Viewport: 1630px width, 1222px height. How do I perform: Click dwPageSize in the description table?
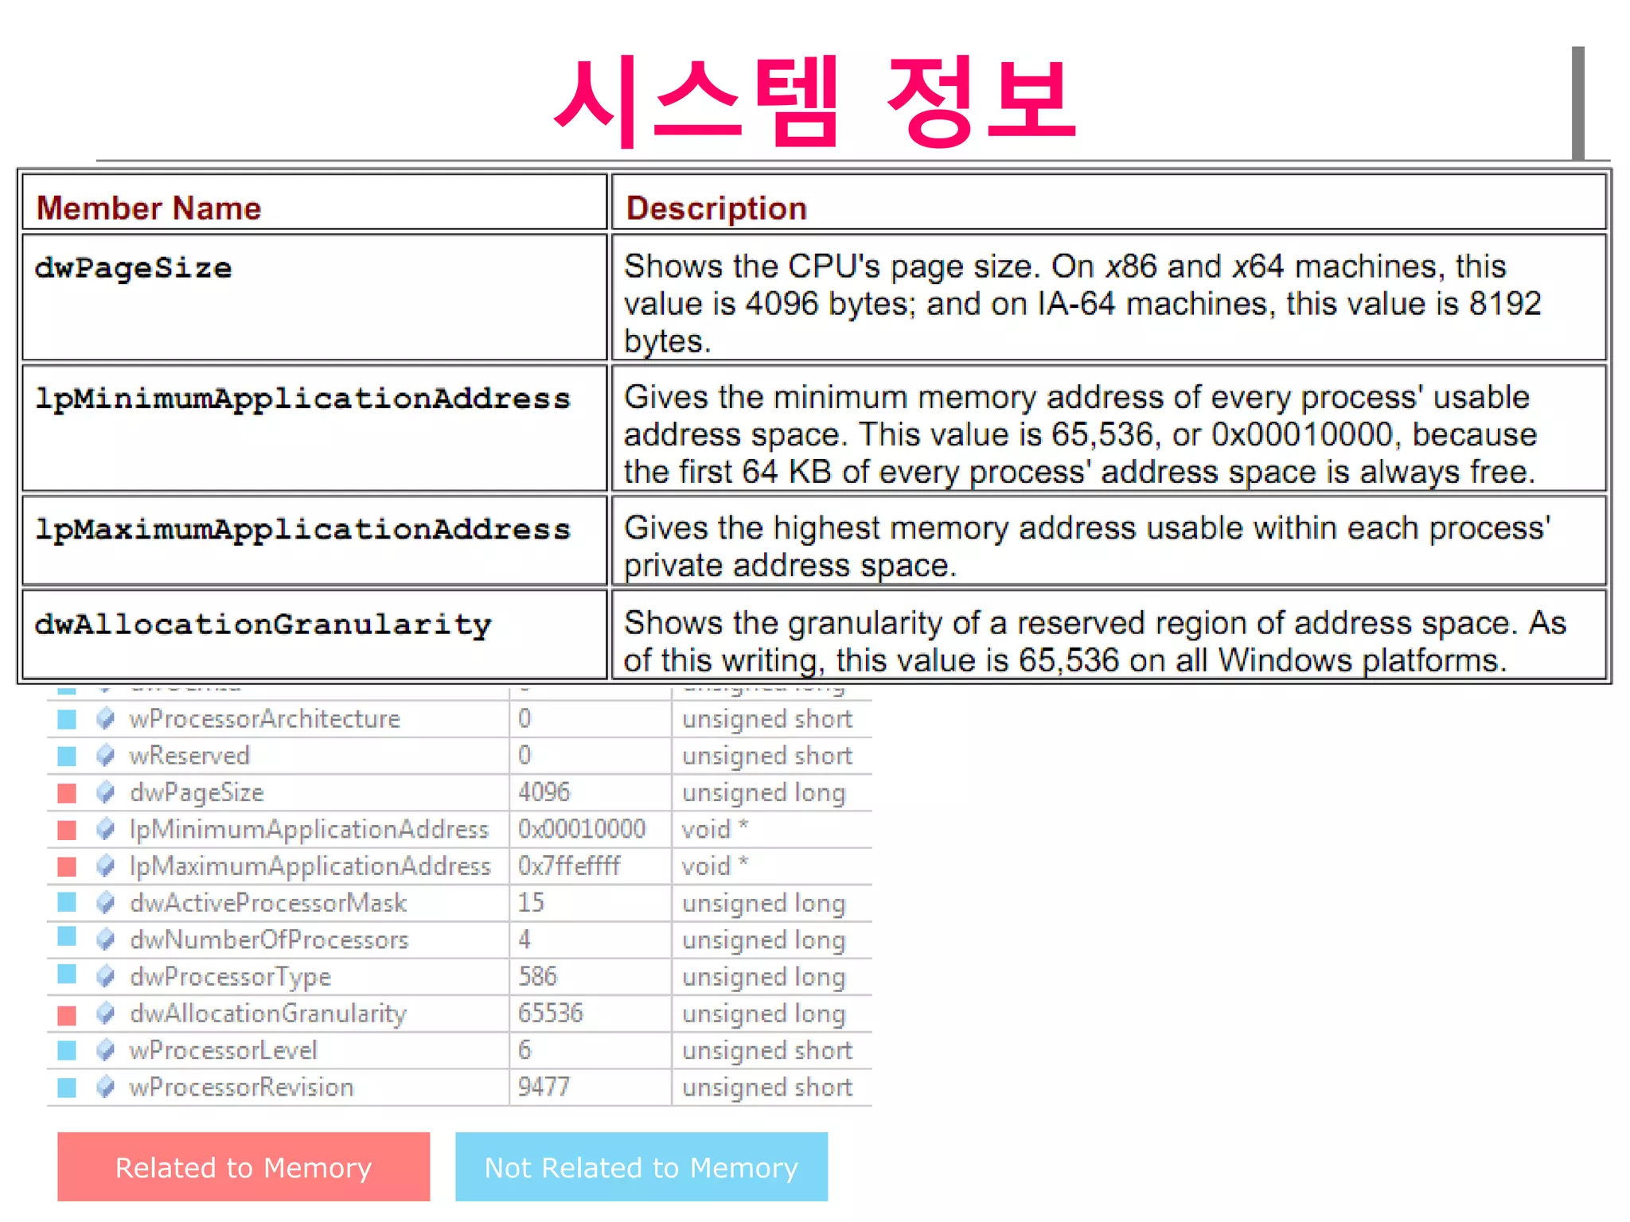tap(133, 269)
